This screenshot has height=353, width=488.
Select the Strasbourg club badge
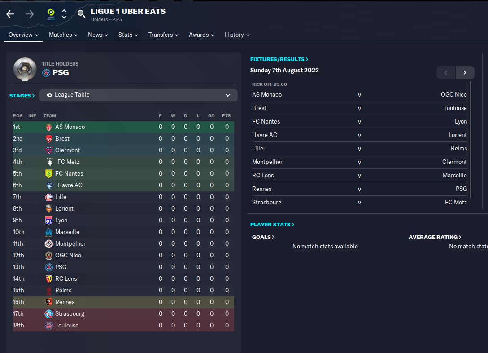point(49,313)
